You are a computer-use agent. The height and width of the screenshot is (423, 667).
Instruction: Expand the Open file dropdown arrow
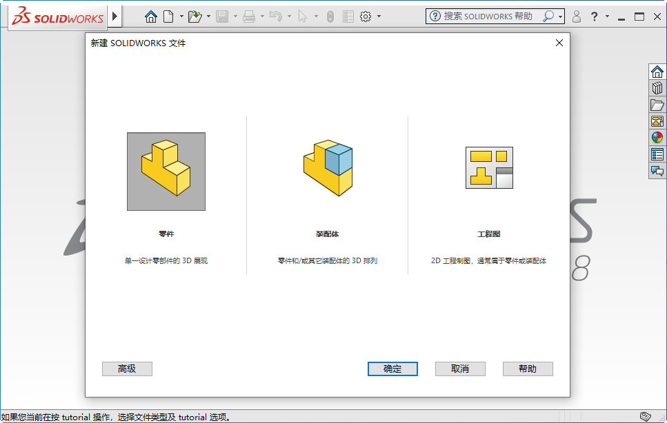pyautogui.click(x=208, y=17)
